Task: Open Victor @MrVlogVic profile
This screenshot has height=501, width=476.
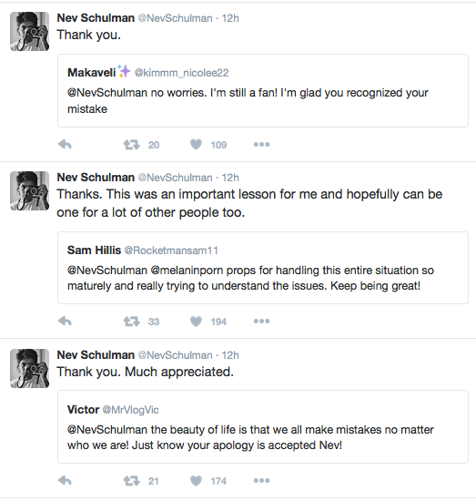Action: click(x=113, y=410)
